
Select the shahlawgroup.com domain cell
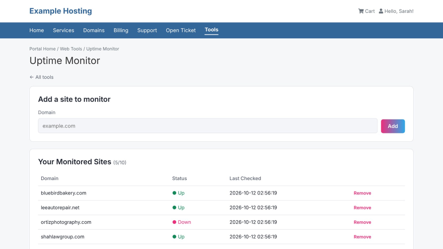63,237
